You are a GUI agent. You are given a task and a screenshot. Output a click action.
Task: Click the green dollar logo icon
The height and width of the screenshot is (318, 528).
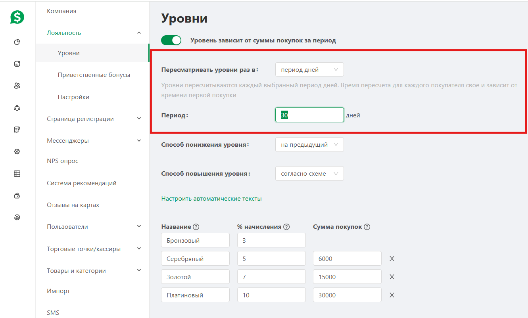click(17, 17)
